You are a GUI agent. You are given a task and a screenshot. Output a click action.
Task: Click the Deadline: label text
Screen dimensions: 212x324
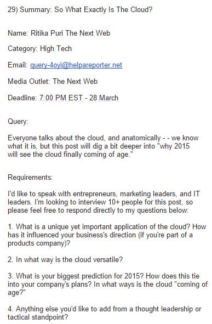(x=22, y=98)
